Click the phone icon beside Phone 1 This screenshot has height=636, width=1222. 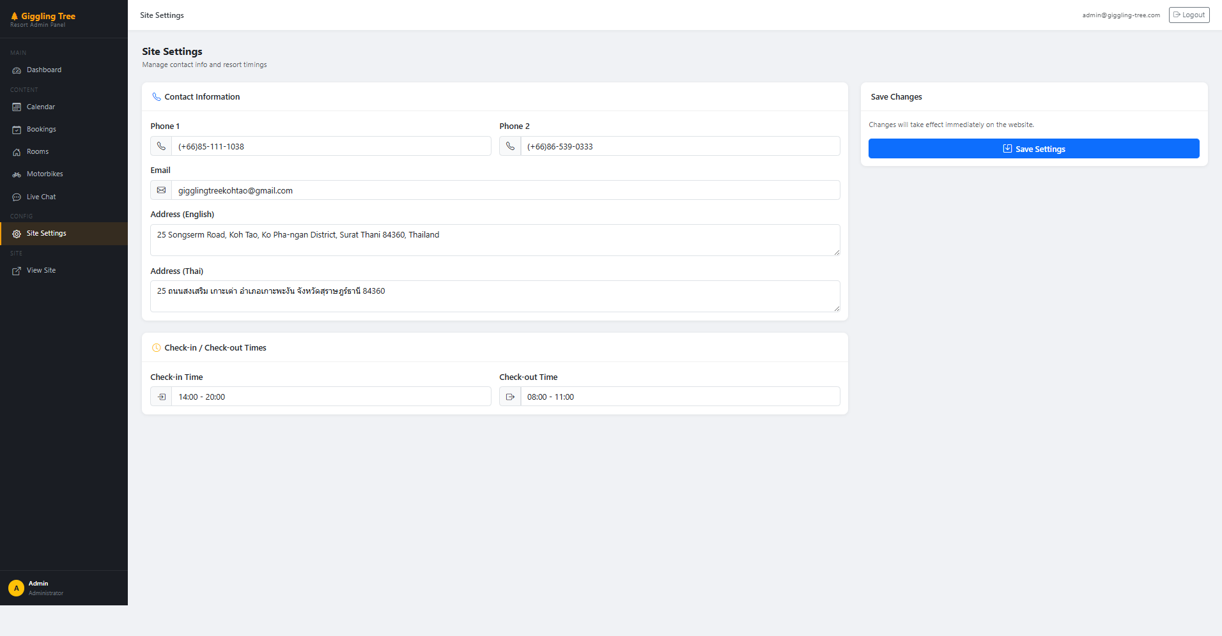coord(161,146)
